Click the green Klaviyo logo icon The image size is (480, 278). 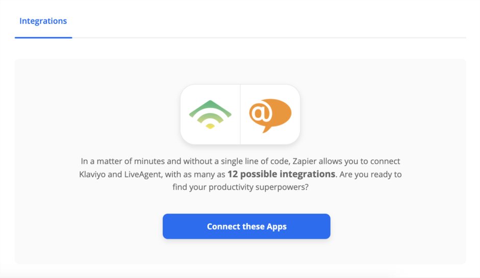point(210,114)
